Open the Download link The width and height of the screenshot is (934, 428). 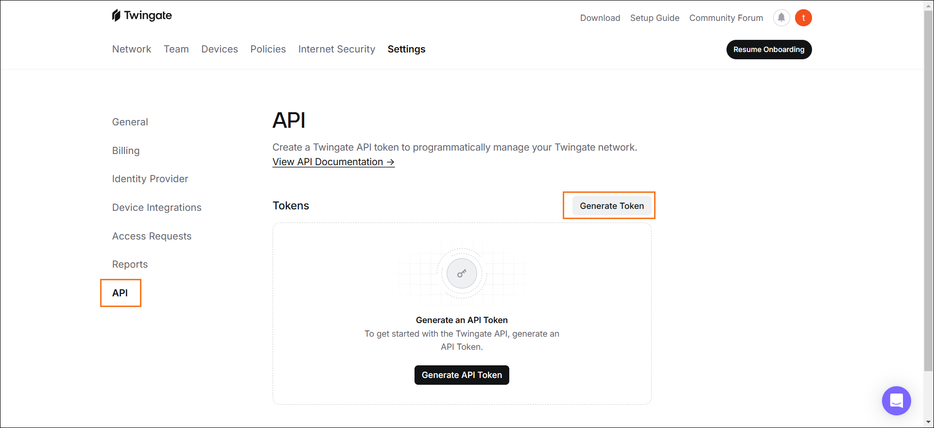click(600, 18)
